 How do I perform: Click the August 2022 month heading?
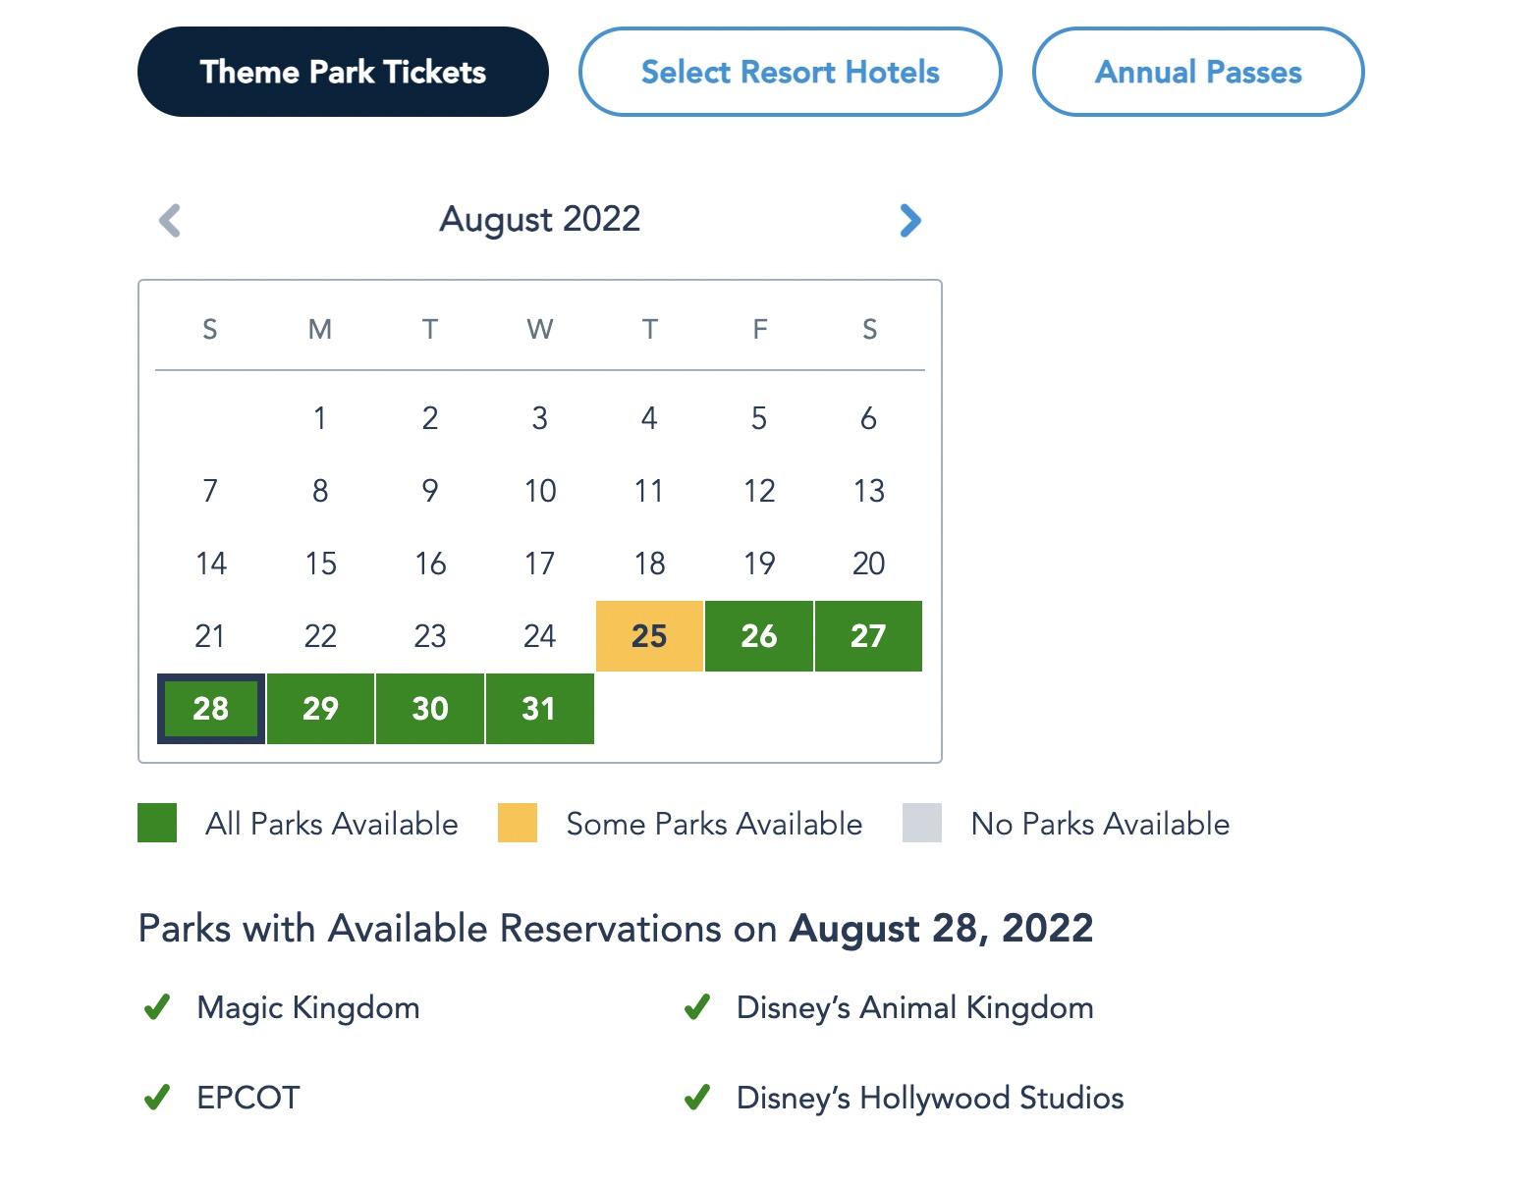[x=539, y=219]
